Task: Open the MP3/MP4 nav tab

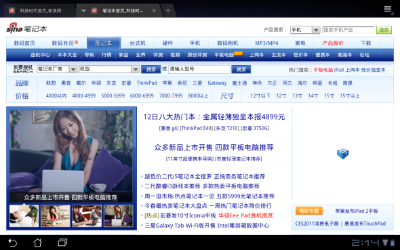Action: click(x=266, y=43)
